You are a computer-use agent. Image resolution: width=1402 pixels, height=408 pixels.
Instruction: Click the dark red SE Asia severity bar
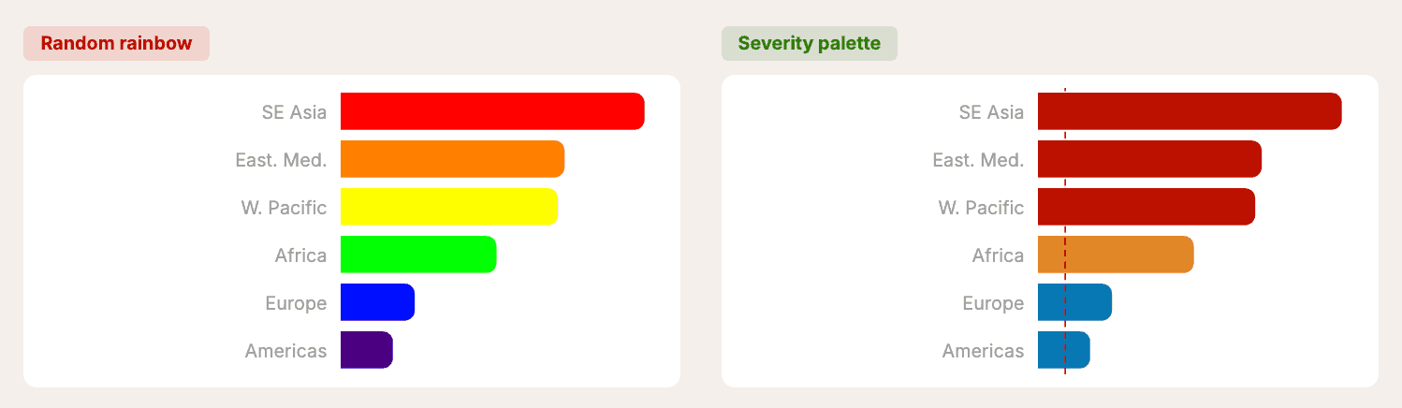click(x=1190, y=111)
